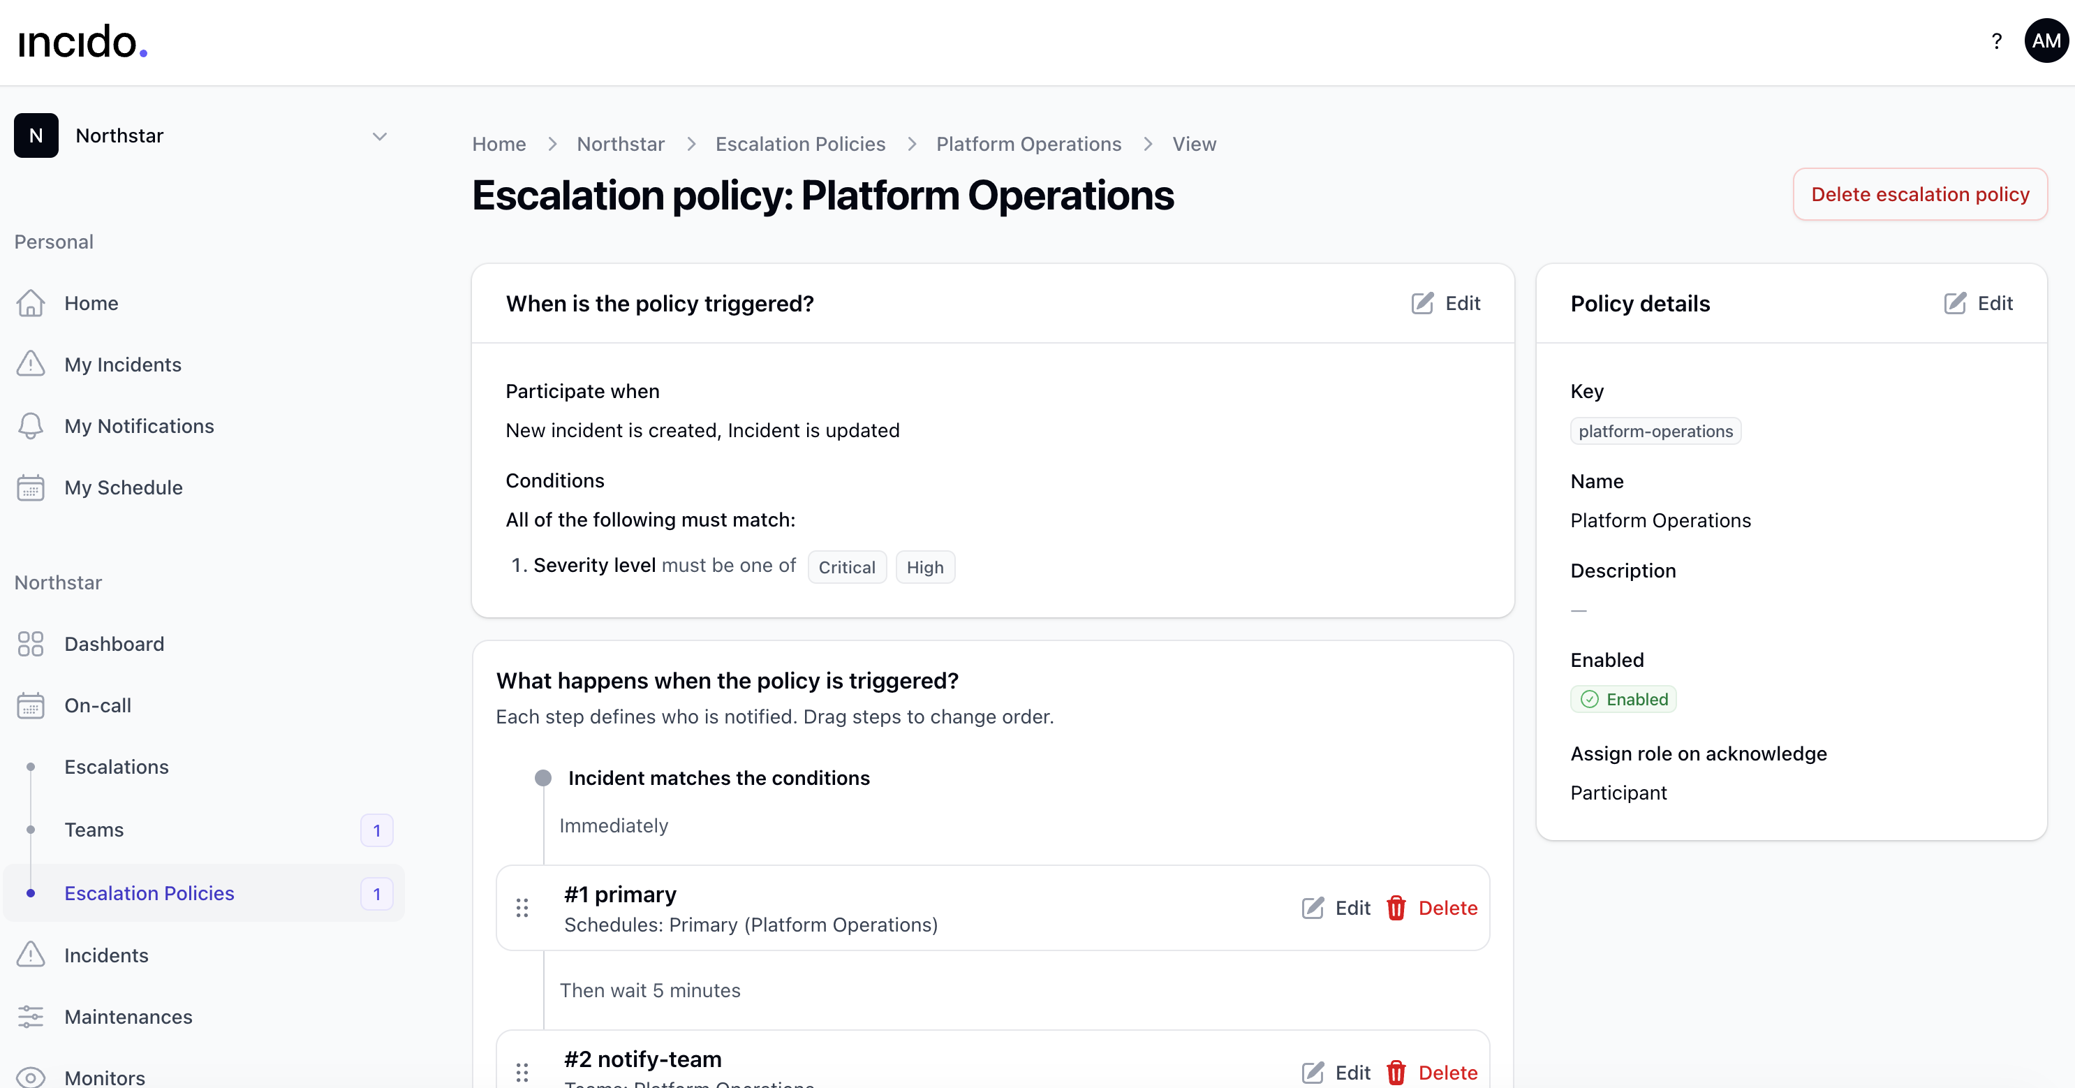
Task: Go to Home breadcrumb
Action: [499, 145]
